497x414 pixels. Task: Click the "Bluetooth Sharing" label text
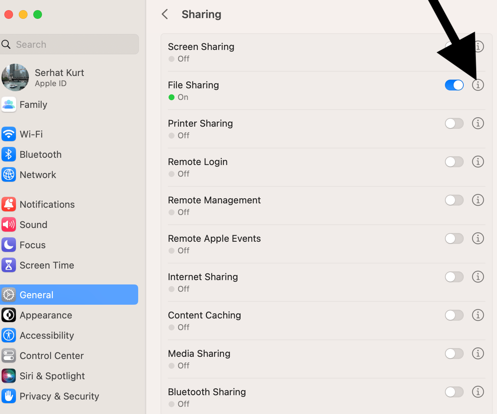(x=207, y=392)
